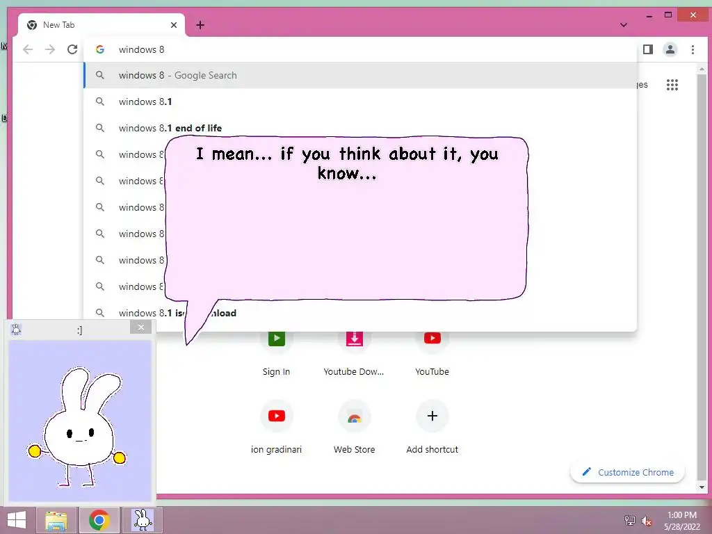Close the New Tab tab
Screen dimensions: 712x534
pyautogui.click(x=173, y=25)
